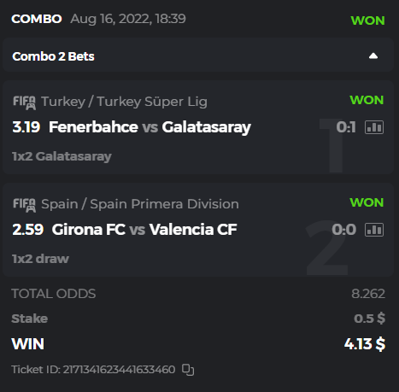Click the FIFA icon beside Spain Primera Division
This screenshot has width=399, height=392.
tap(25, 205)
